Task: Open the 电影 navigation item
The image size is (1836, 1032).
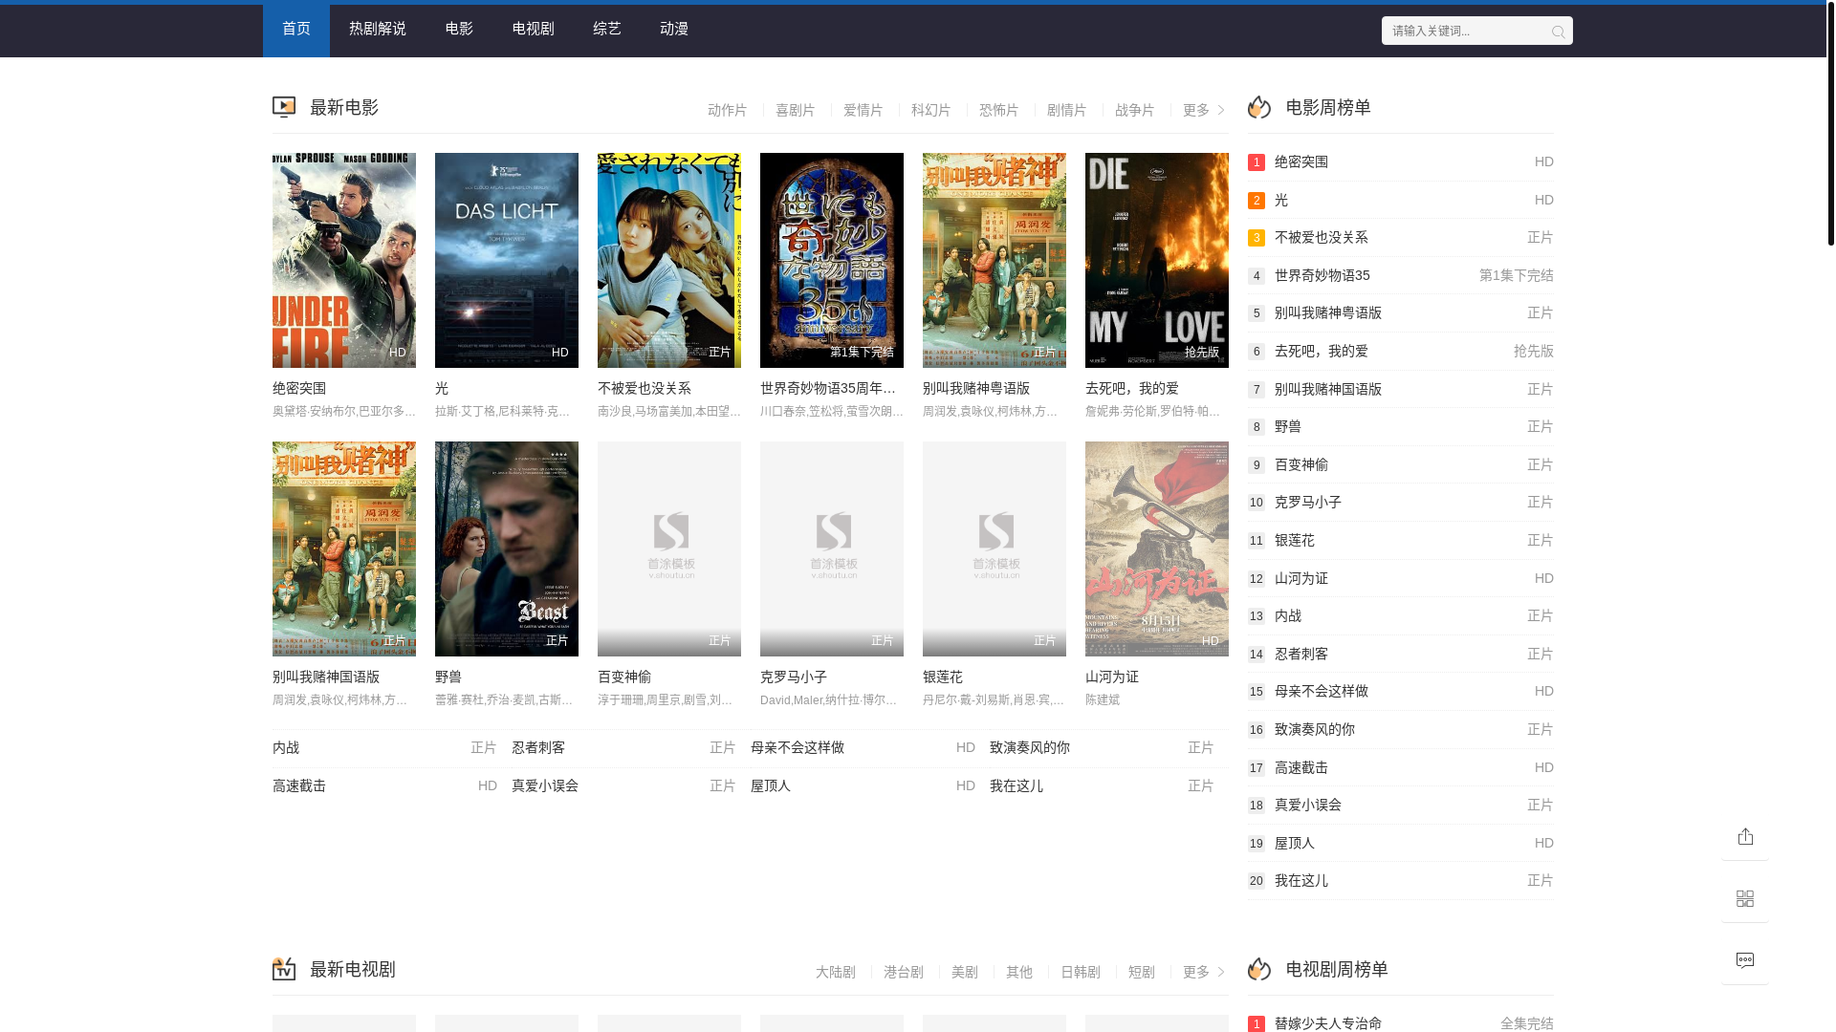Action: pos(459,29)
